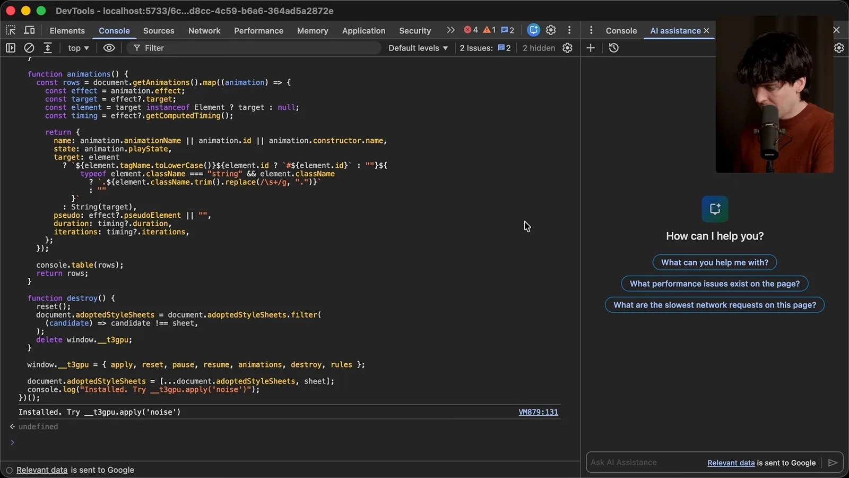The image size is (849, 478).
Task: Switch to the Elements tab
Action: pos(67,31)
